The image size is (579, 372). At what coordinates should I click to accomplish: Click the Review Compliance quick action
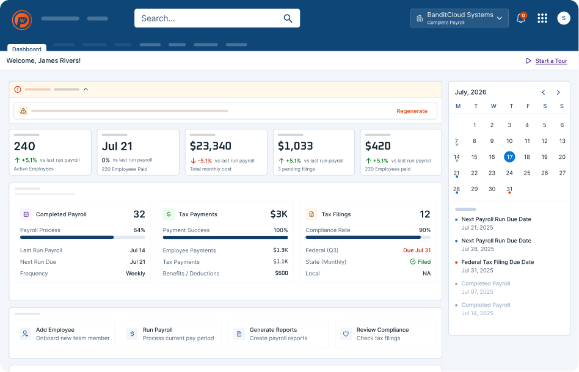(x=385, y=334)
